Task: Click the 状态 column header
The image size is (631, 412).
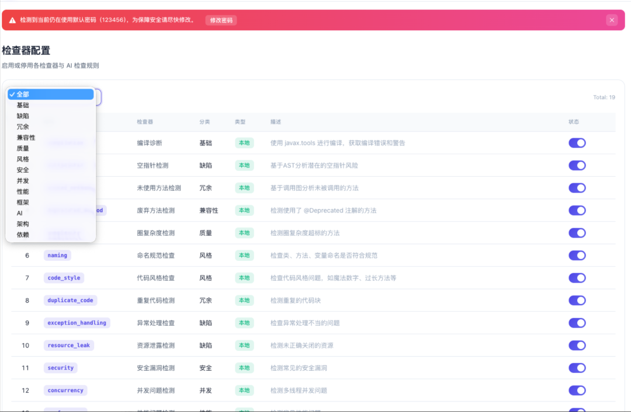Action: pyautogui.click(x=574, y=122)
